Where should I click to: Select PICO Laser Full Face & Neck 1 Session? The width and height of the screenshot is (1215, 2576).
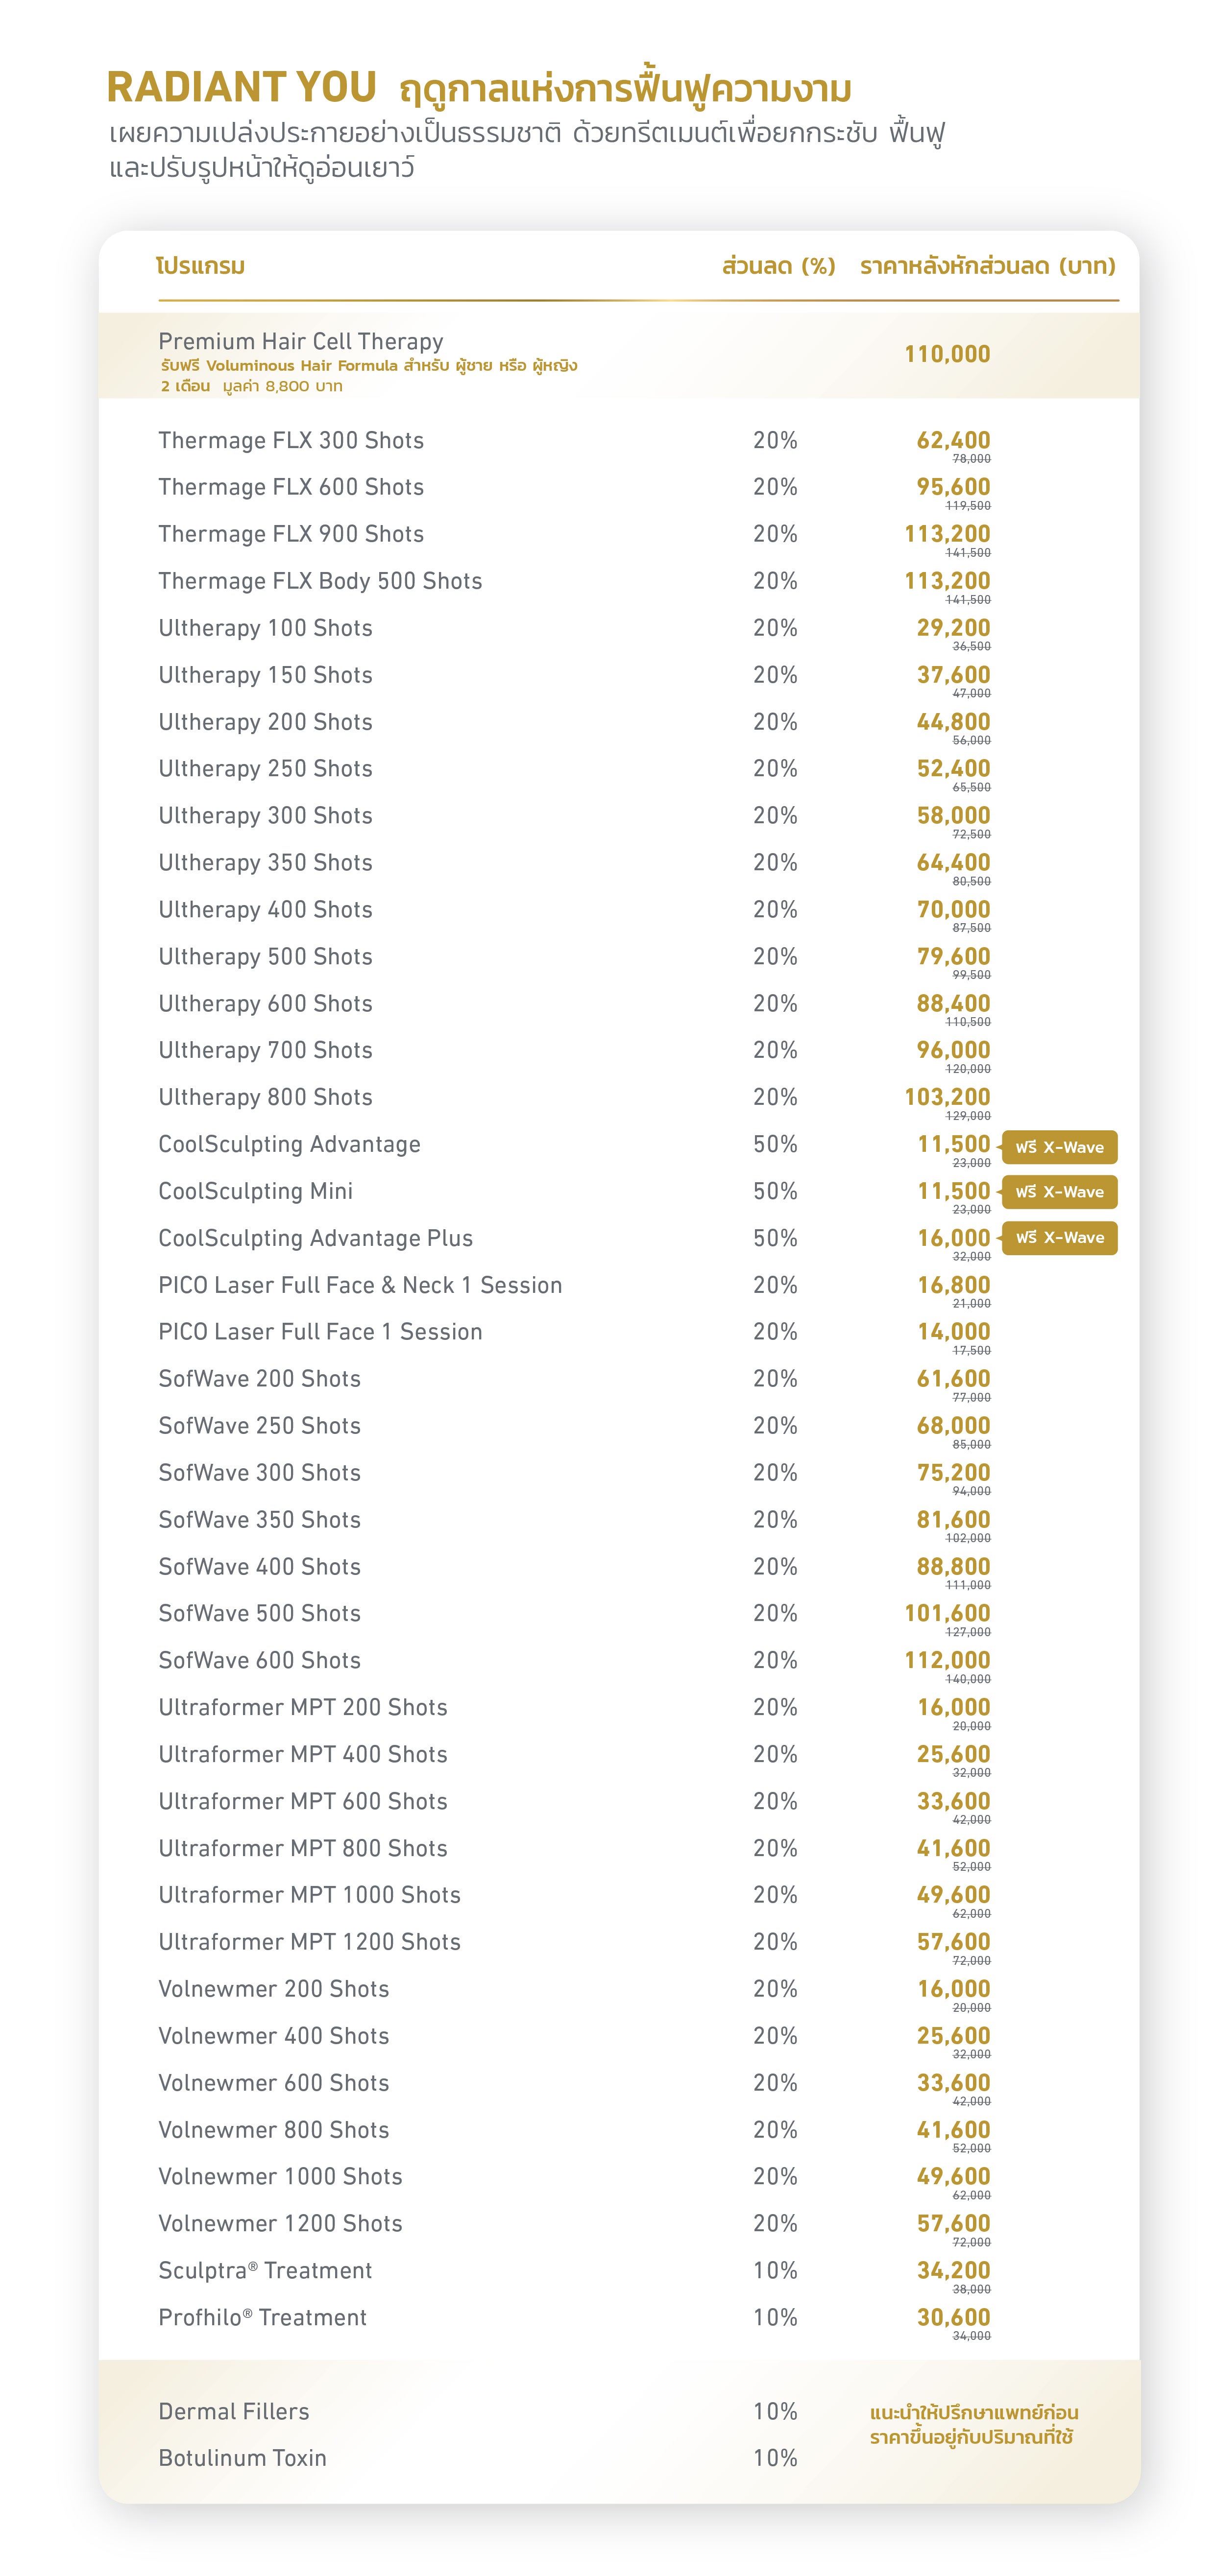(360, 1285)
